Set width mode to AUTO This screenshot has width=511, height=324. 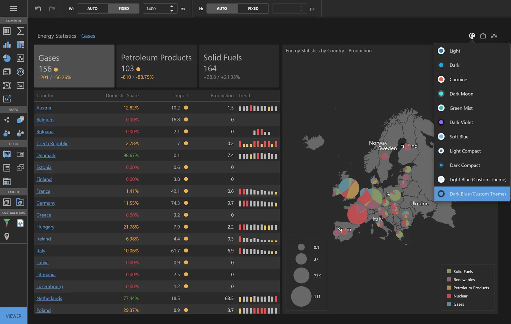pyautogui.click(x=92, y=9)
